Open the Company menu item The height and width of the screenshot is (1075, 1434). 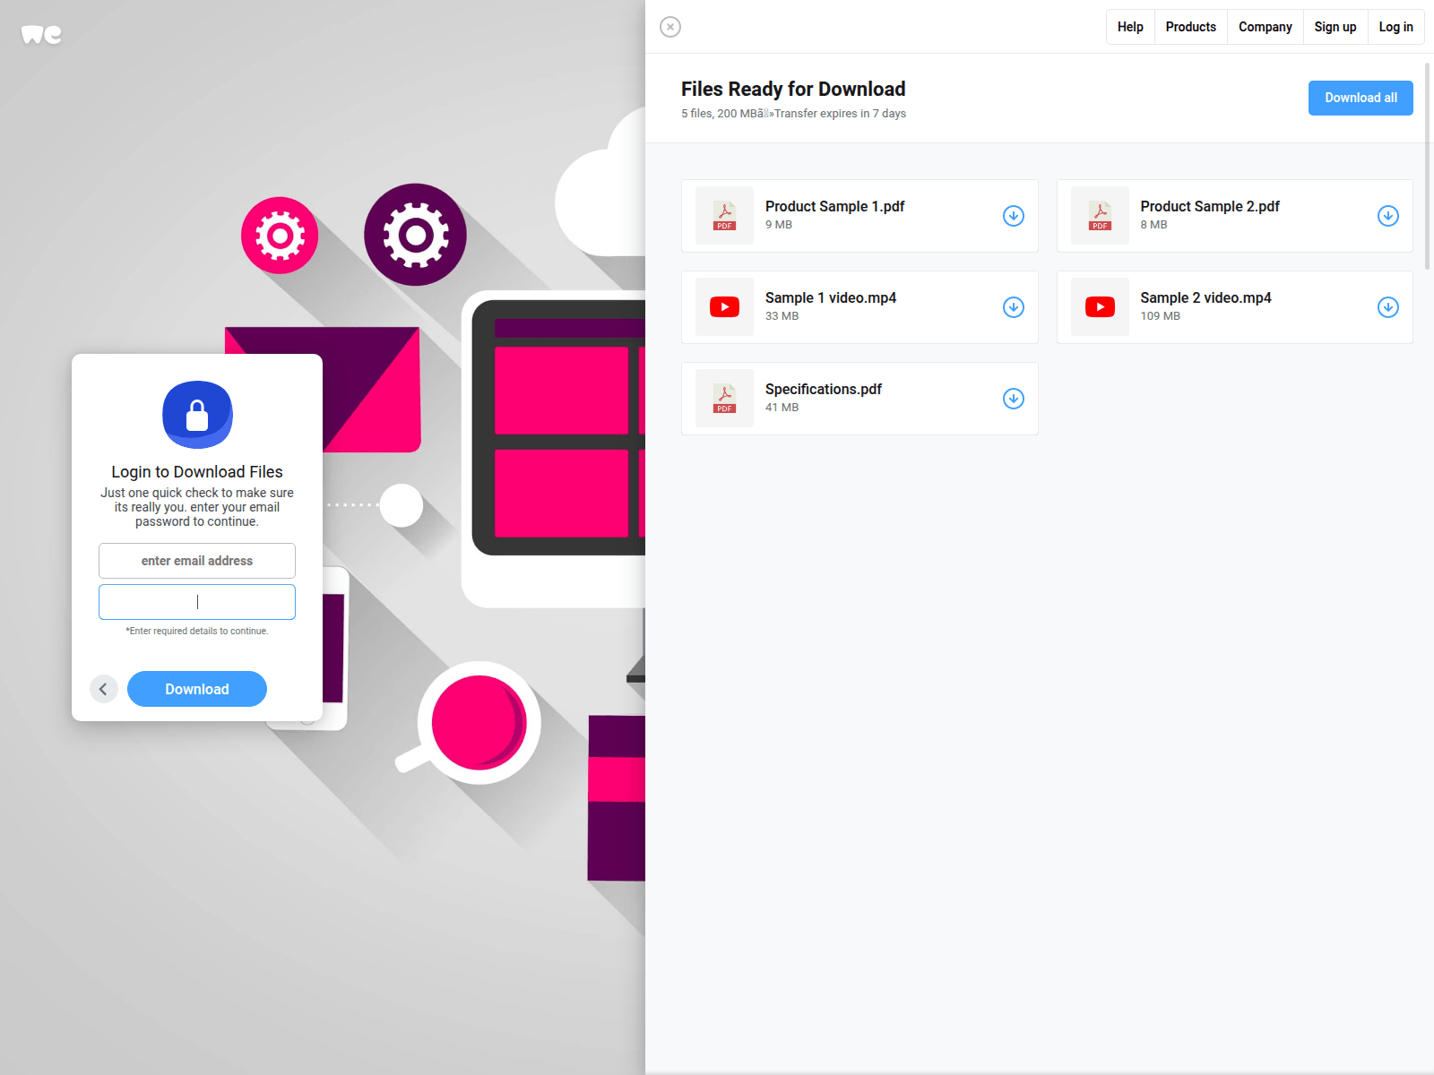[1265, 27]
